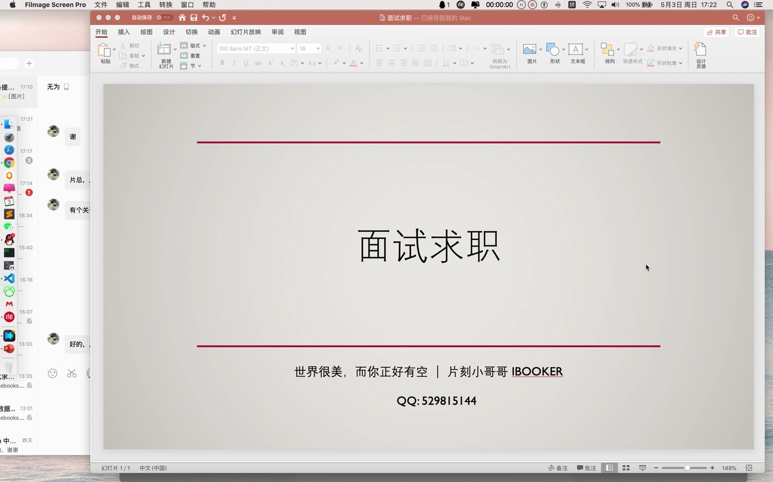The height and width of the screenshot is (482, 773).
Task: Open the Shapes (形状) gallery icon
Action: [553, 49]
